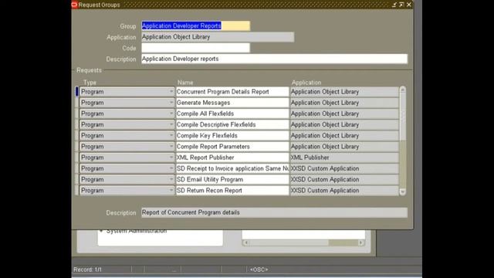Click the right arrow of horizontal scrollbar behind window
494x278 pixels.
(361, 242)
